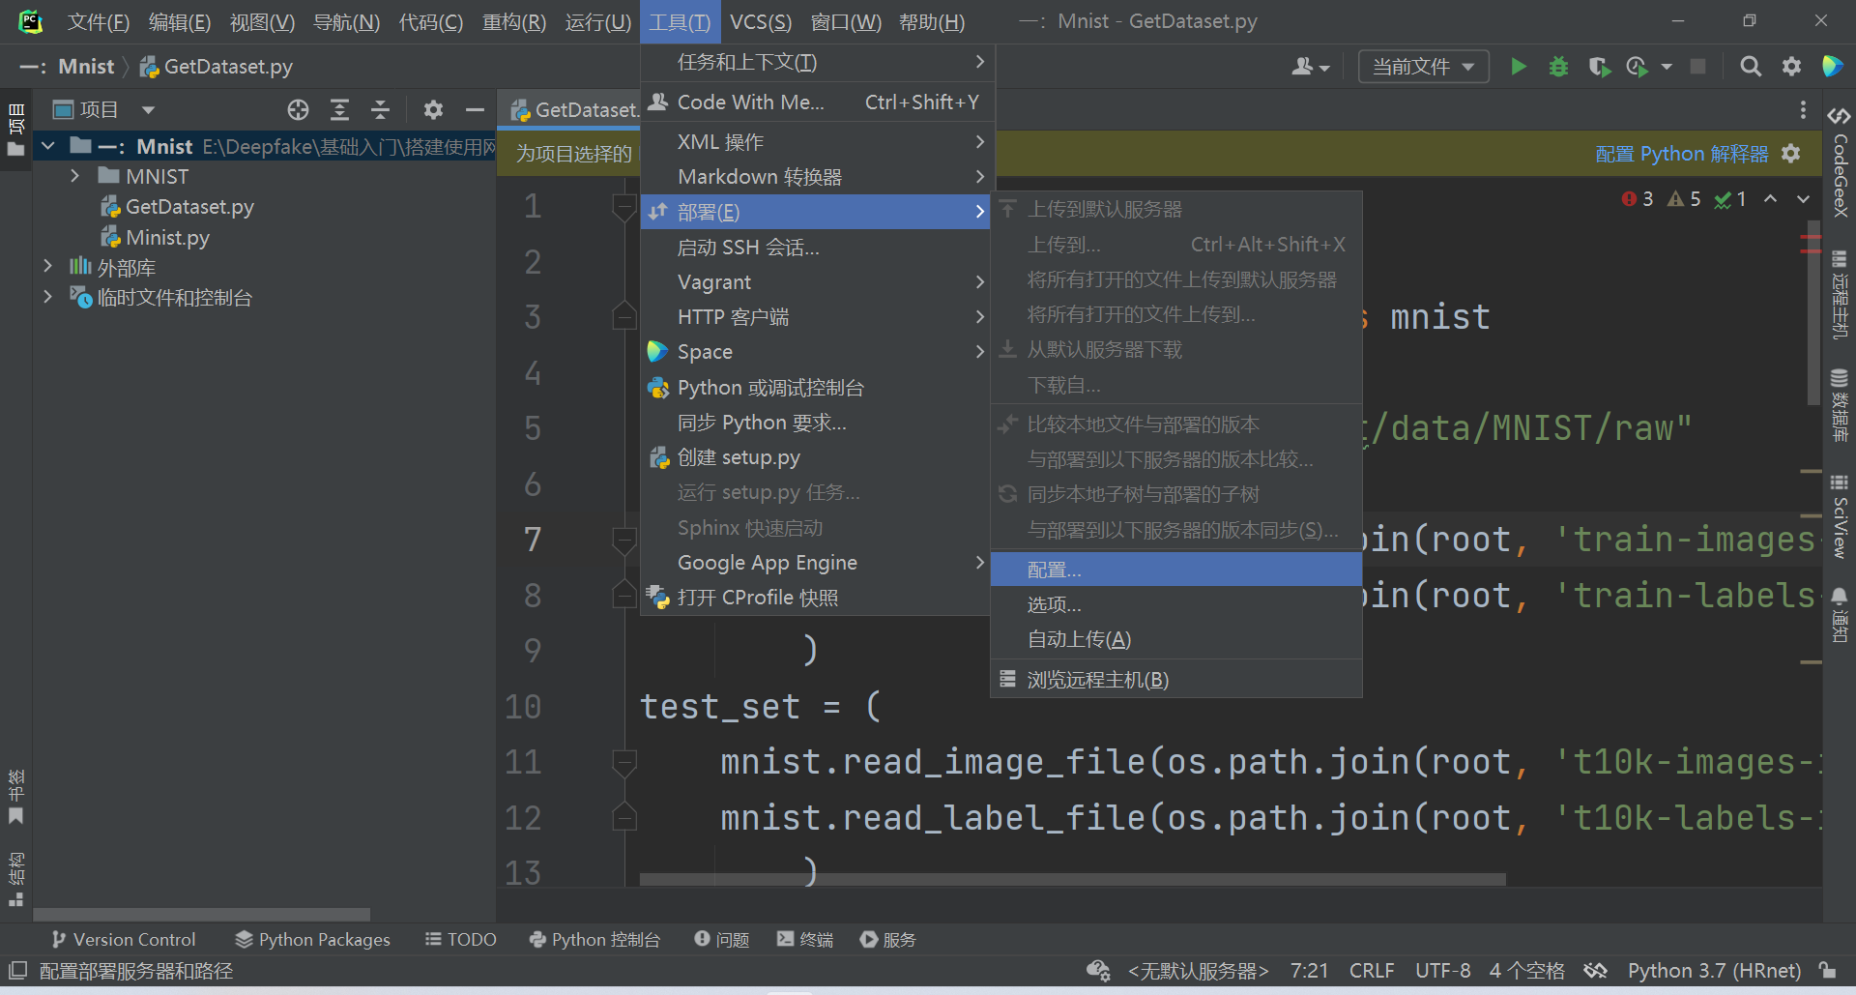Click the CRLF line separator in status bar
Screen dimensions: 1856x995
coord(1372,970)
